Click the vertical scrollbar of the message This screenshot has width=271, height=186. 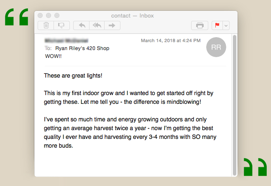click(235, 104)
